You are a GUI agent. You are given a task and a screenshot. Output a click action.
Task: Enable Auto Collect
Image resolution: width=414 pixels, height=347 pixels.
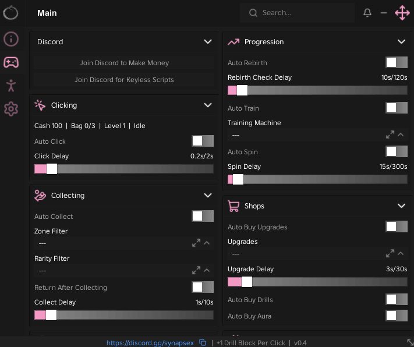pos(203,216)
